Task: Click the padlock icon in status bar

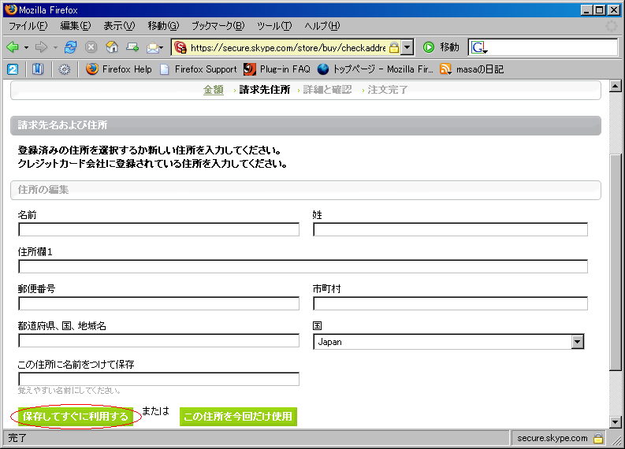Action: [x=598, y=438]
